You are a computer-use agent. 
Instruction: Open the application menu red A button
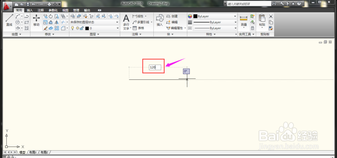[x=7, y=6]
